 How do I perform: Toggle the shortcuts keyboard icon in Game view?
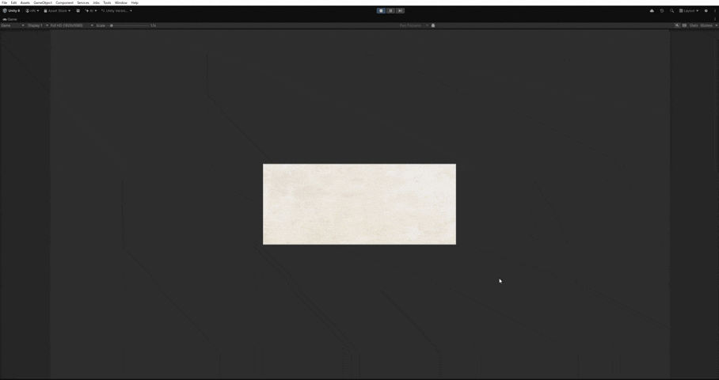click(x=685, y=25)
